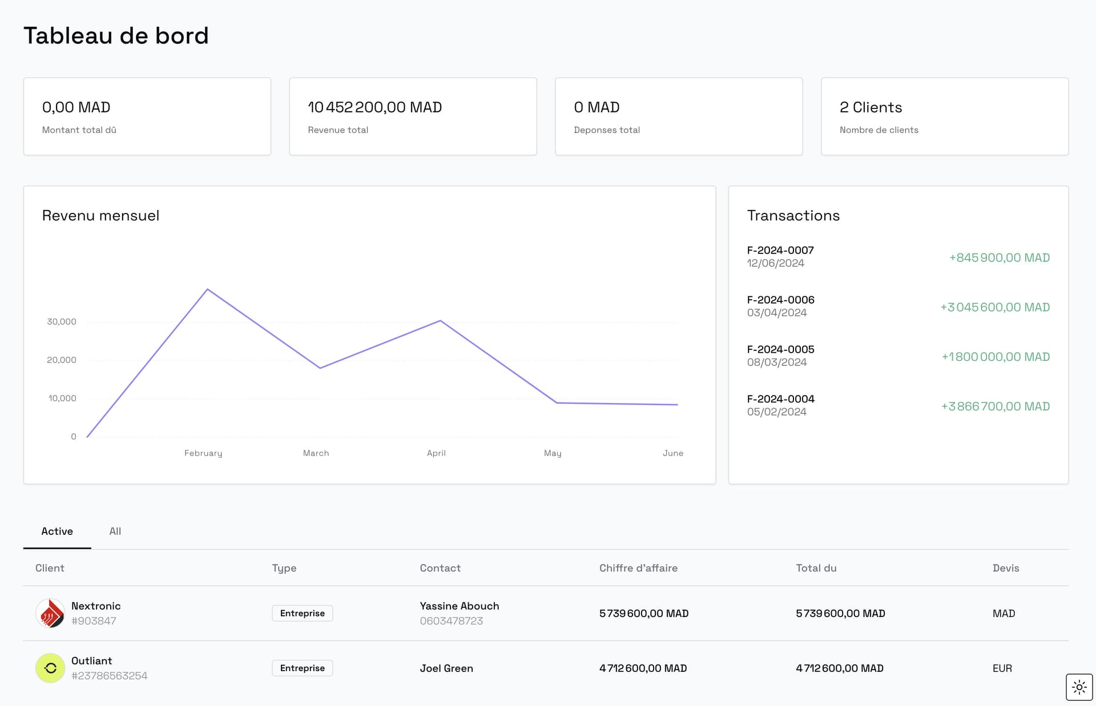
Task: Click amount +3 045 600,00 MAD
Action: pyautogui.click(x=995, y=307)
